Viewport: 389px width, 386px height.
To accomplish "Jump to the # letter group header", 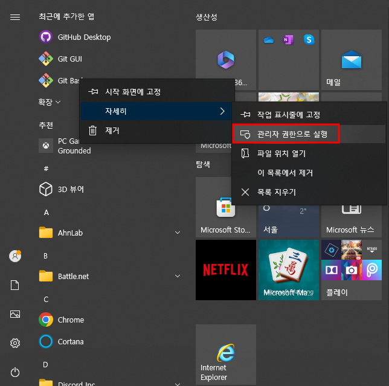I will point(46,169).
